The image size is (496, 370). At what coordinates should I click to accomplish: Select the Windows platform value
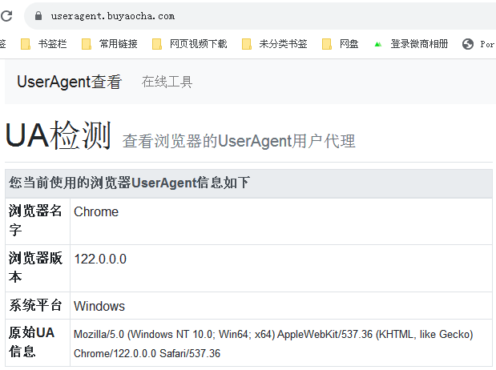(99, 306)
